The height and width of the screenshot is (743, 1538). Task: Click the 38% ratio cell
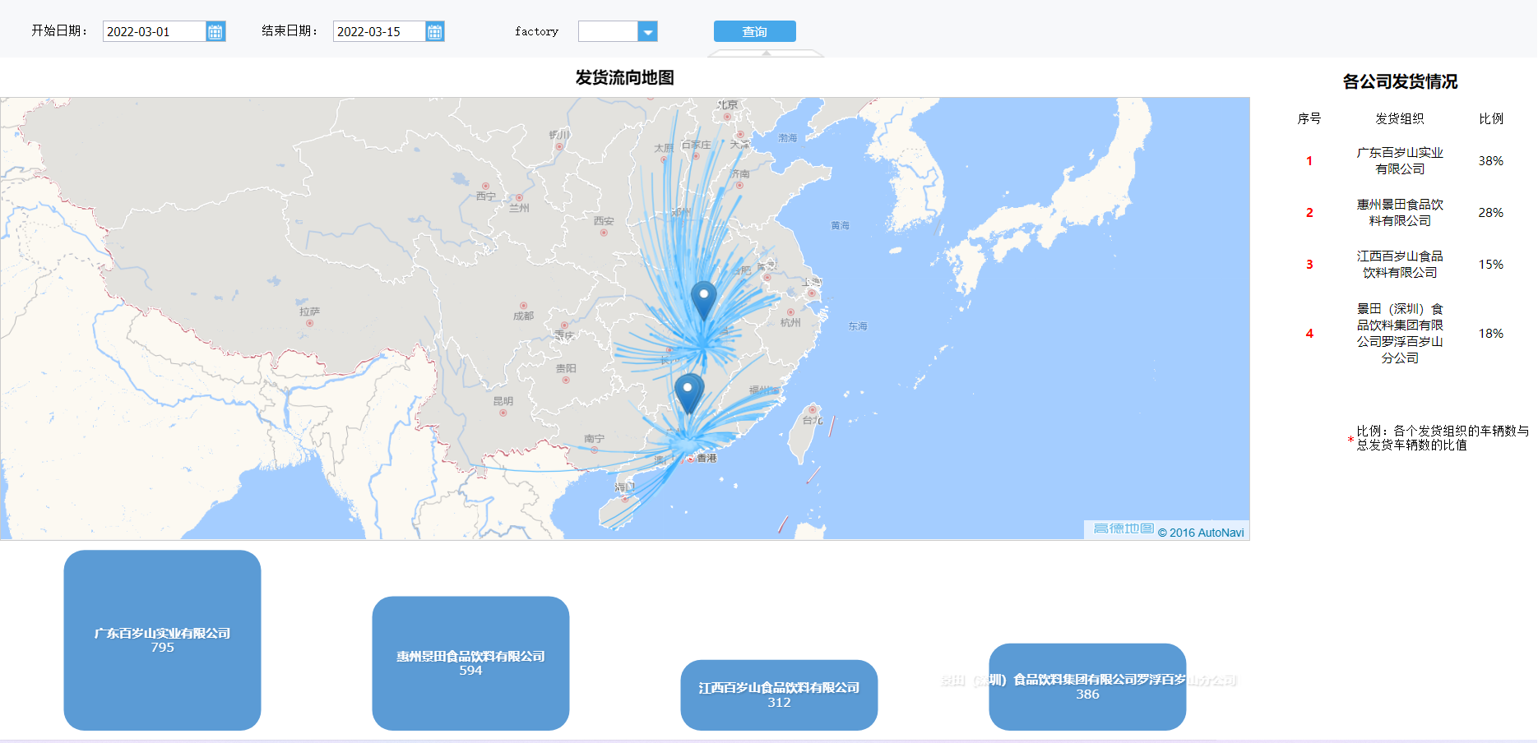(x=1490, y=161)
